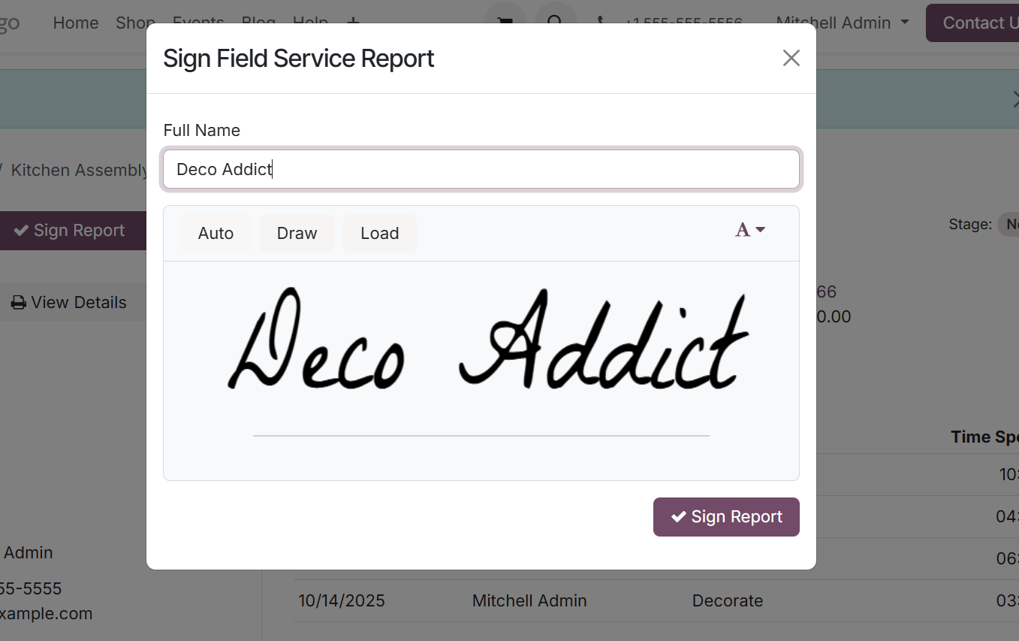Choose the Load signature option
Viewport: 1019px width, 641px height.
[x=379, y=234]
